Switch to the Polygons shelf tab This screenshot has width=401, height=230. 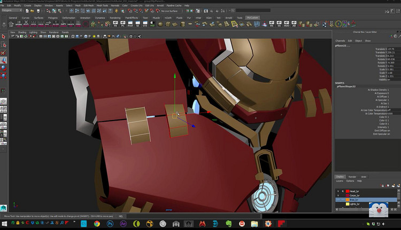(53, 18)
